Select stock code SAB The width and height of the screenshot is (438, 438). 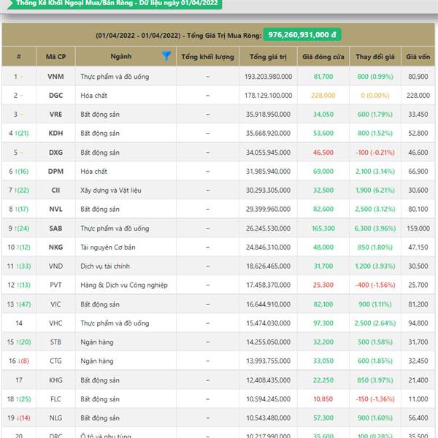(x=55, y=228)
